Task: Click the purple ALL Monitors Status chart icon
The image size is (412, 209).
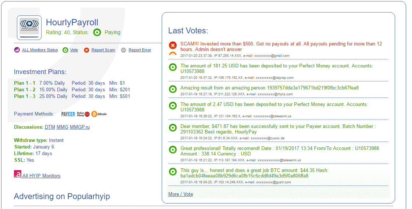Action: [x=17, y=50]
